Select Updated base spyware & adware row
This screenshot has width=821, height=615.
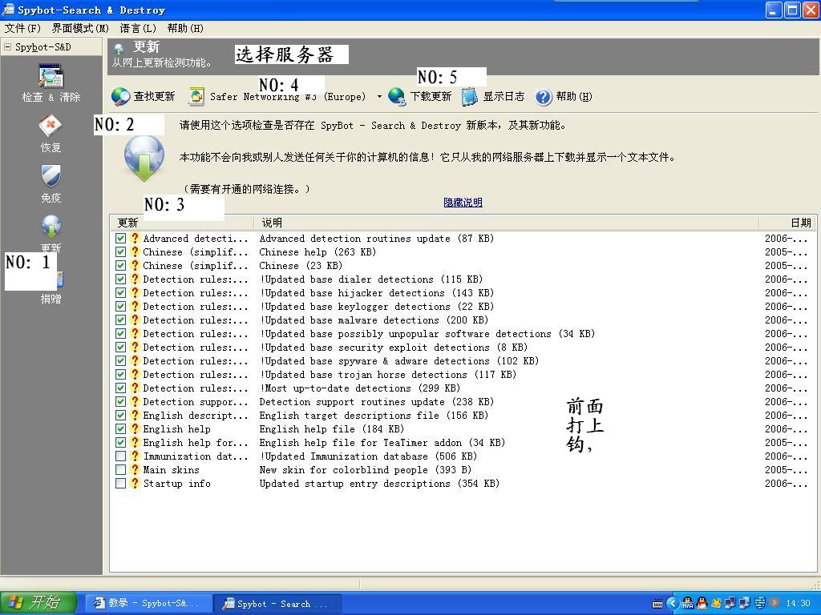pos(461,361)
